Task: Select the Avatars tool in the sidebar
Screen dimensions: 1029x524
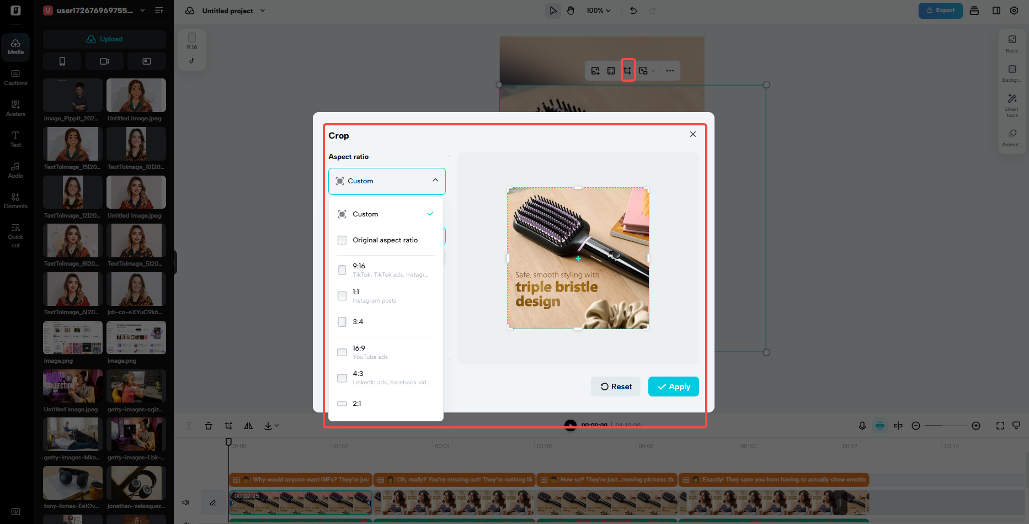Action: point(15,108)
